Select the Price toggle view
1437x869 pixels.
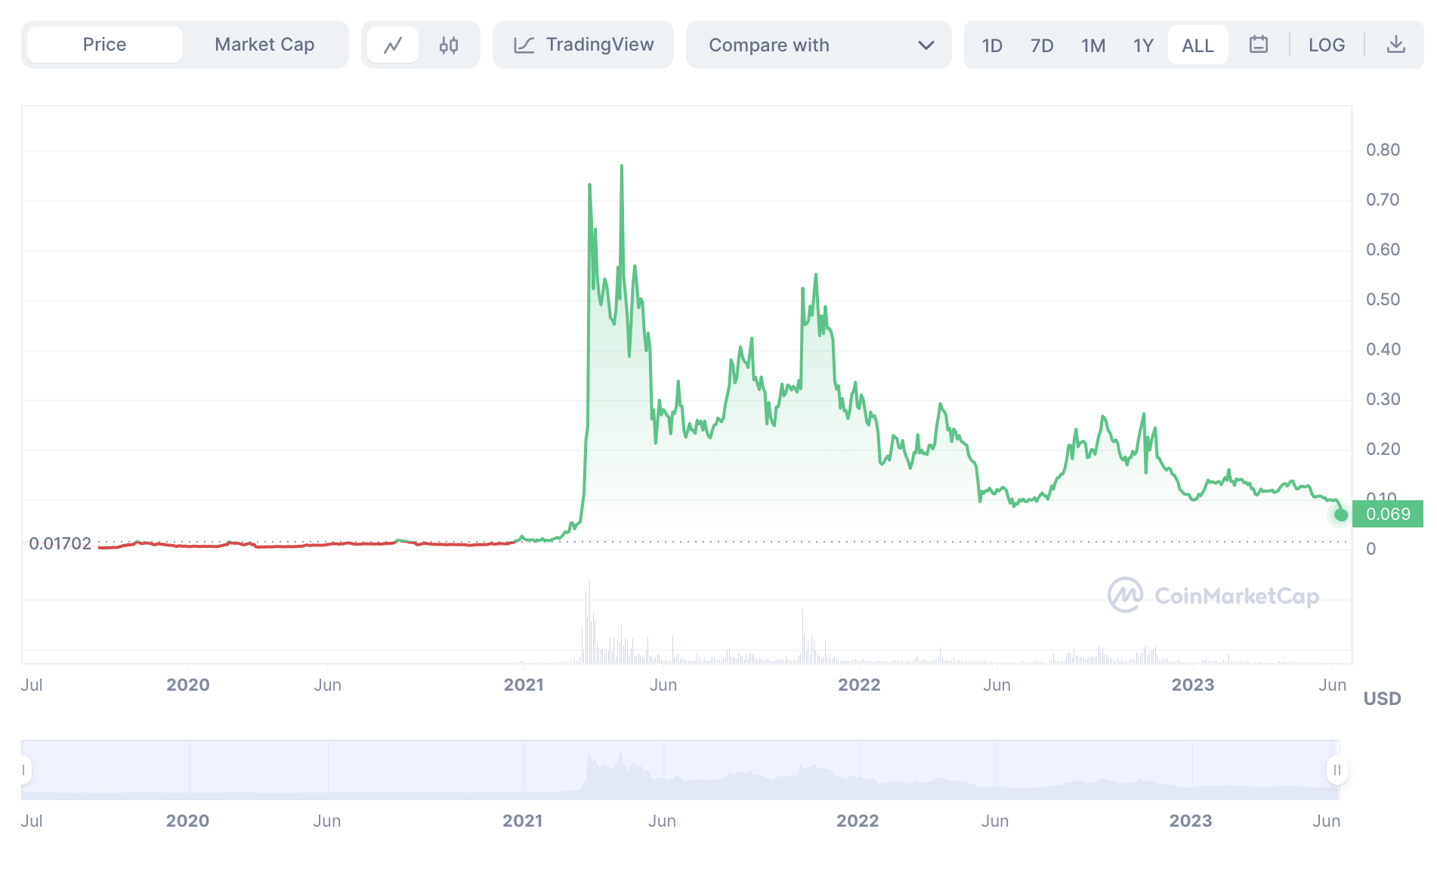[105, 45]
